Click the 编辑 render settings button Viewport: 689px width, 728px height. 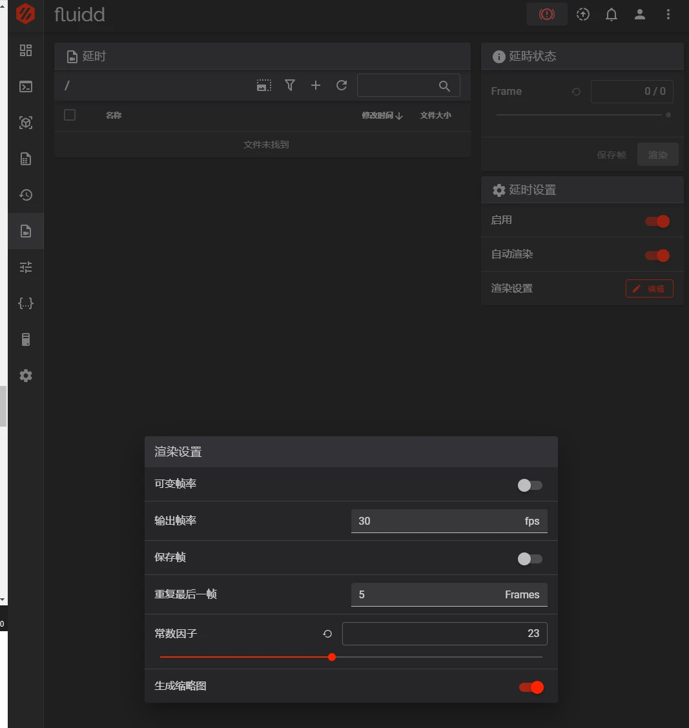(x=649, y=288)
